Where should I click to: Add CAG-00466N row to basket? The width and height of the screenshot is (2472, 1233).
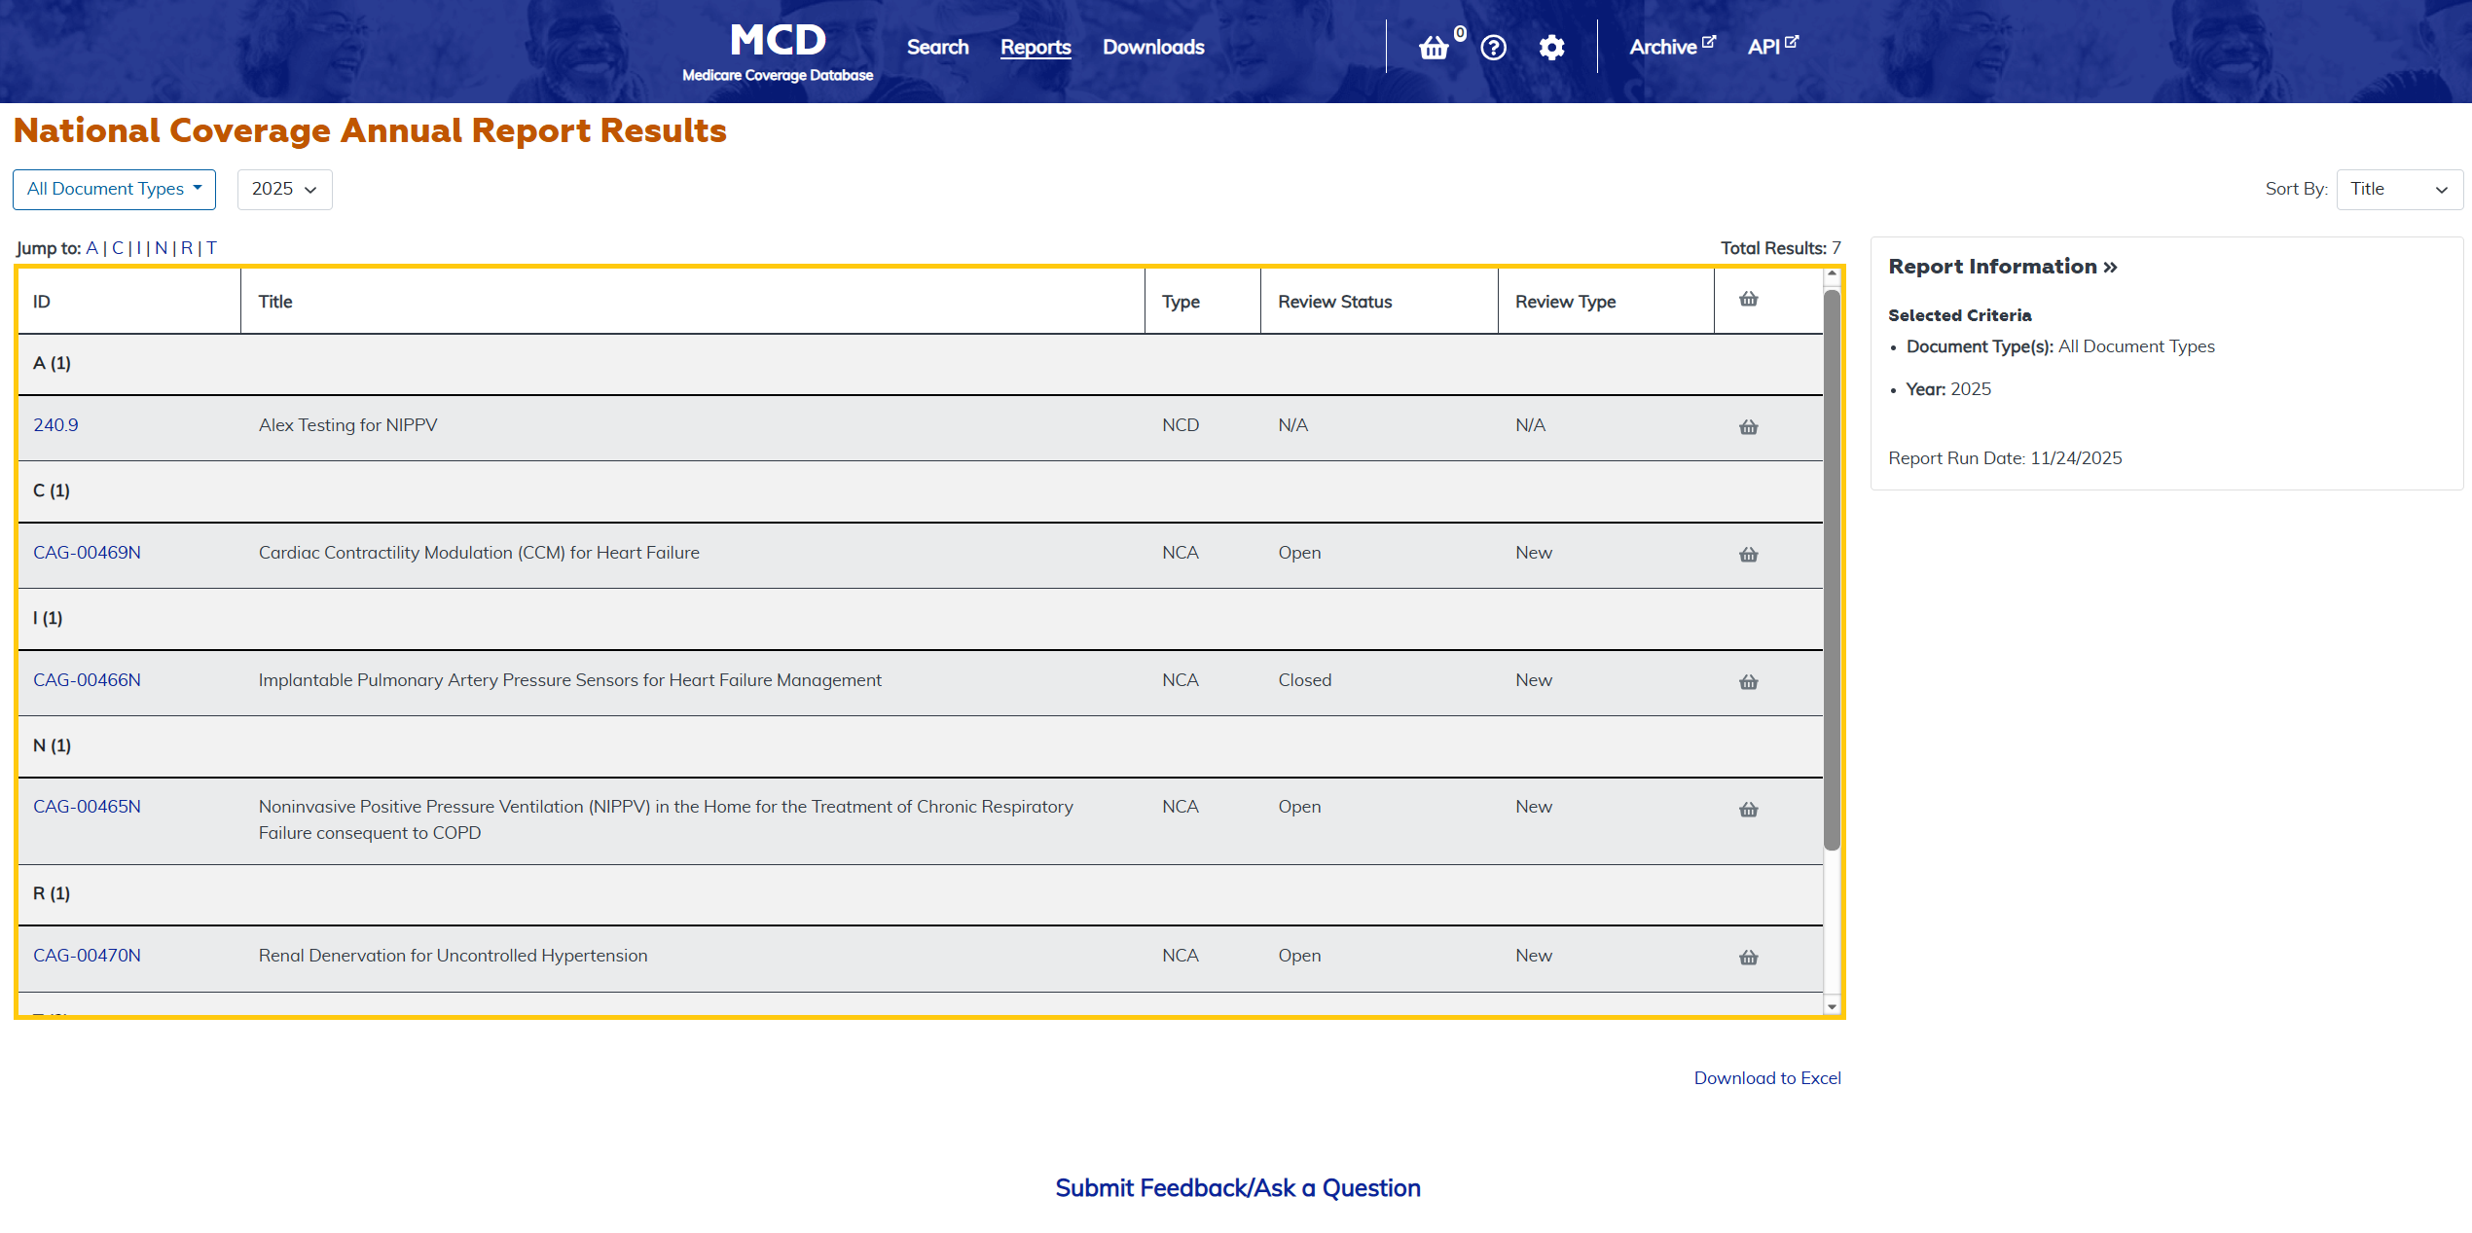[1748, 682]
